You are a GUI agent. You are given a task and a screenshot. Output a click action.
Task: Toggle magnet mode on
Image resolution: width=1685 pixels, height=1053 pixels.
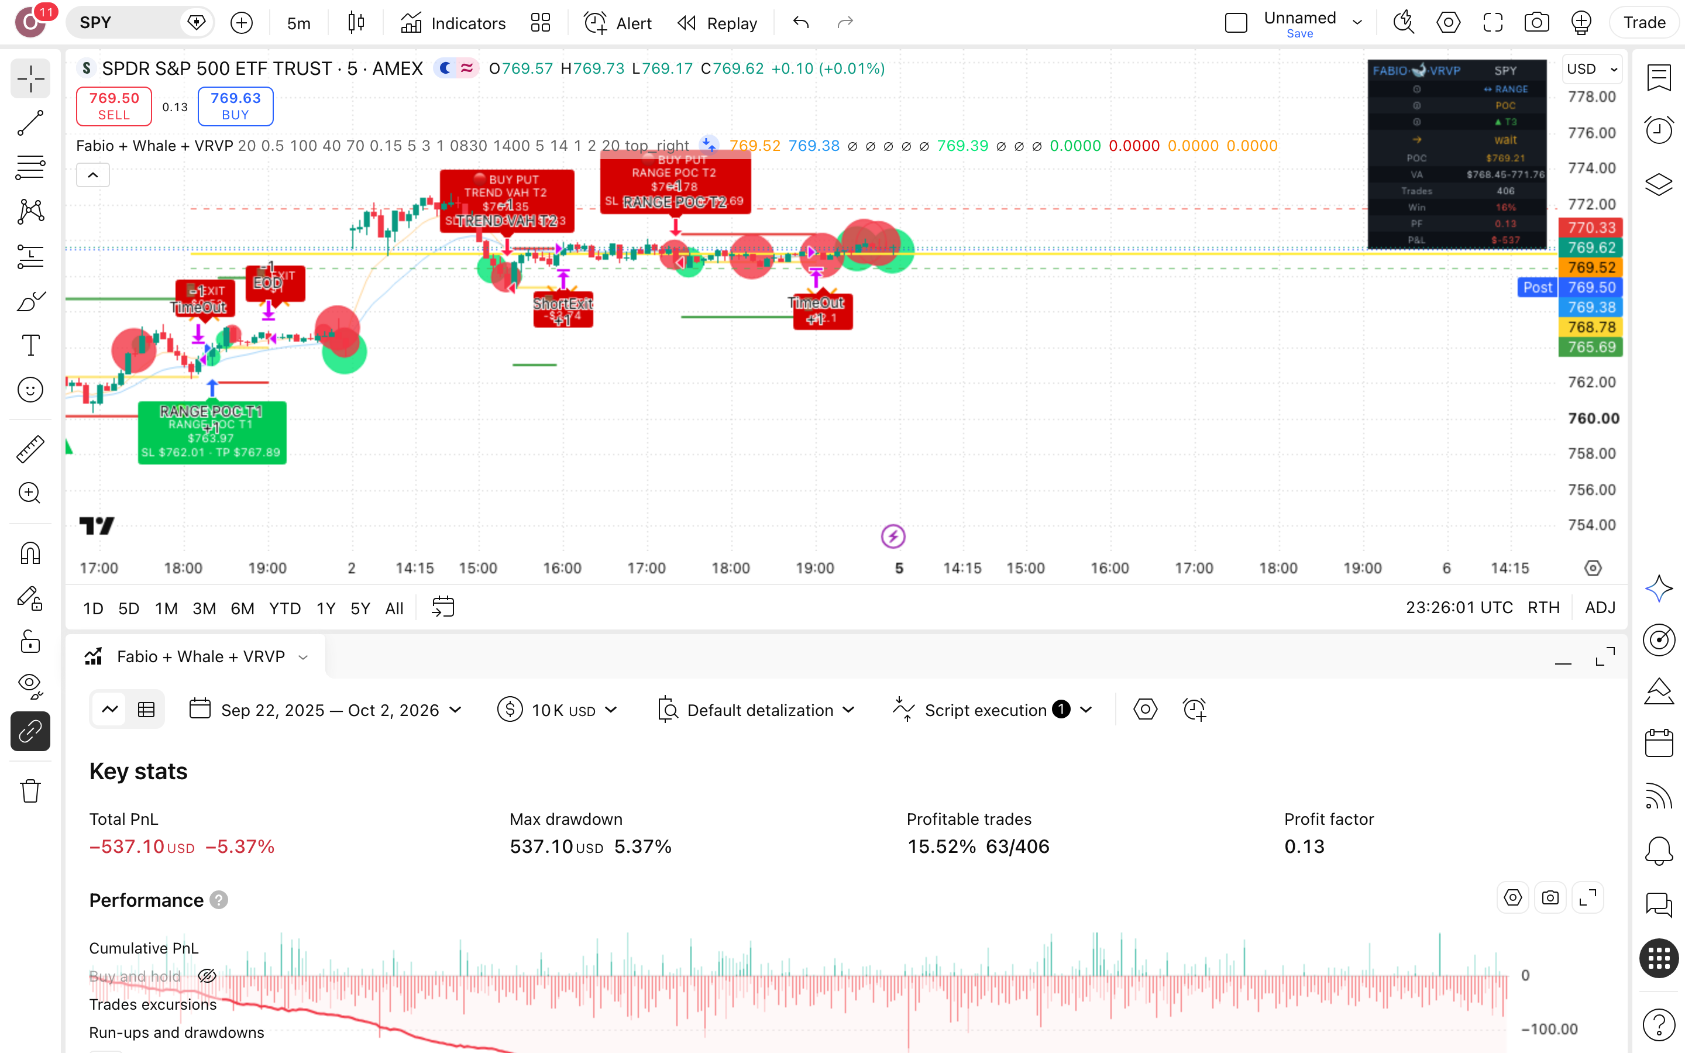tap(30, 555)
